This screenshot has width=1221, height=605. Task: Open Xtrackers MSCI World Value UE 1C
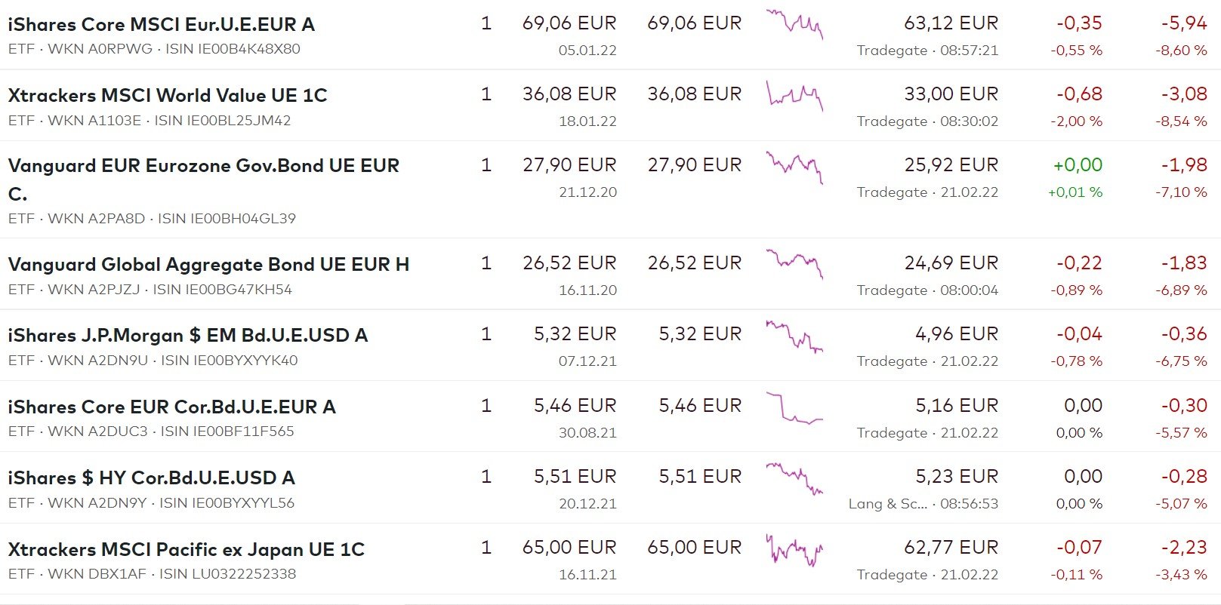(168, 96)
